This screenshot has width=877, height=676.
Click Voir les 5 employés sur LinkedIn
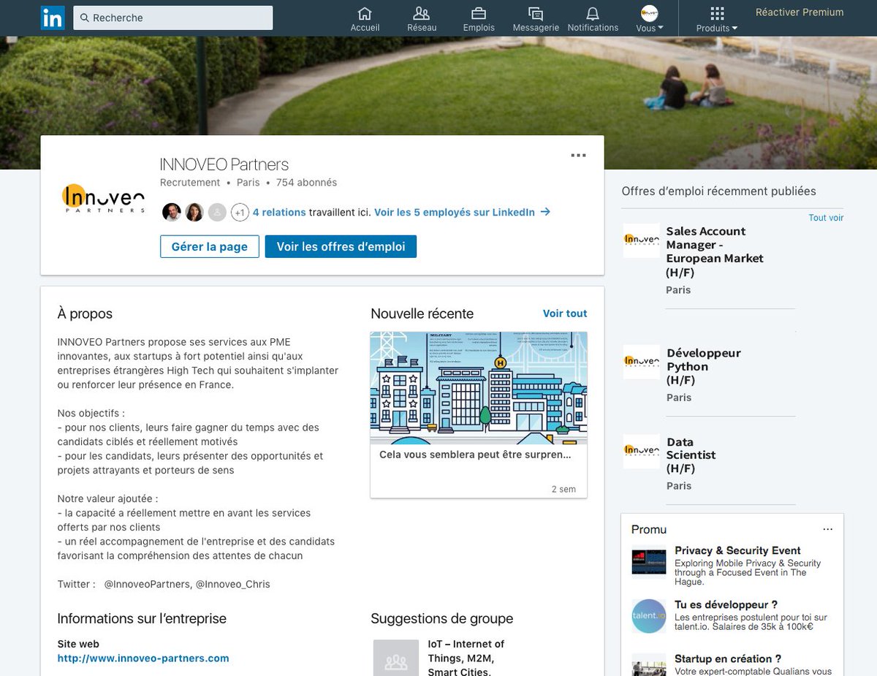pos(462,212)
